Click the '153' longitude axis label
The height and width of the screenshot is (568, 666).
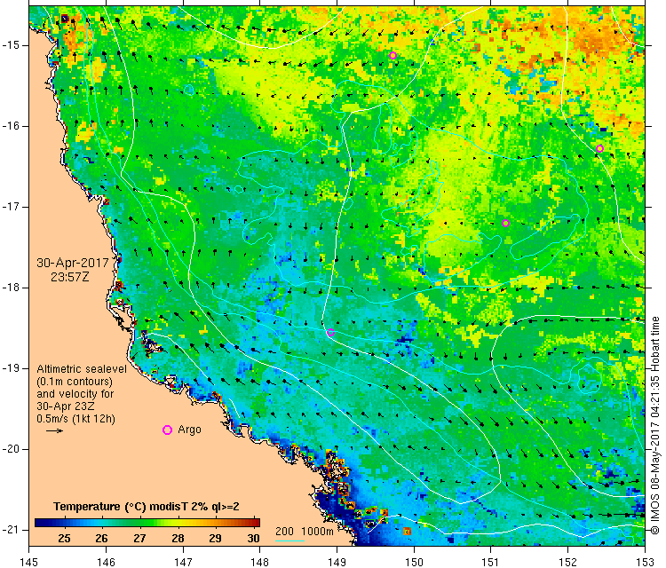coord(645,562)
